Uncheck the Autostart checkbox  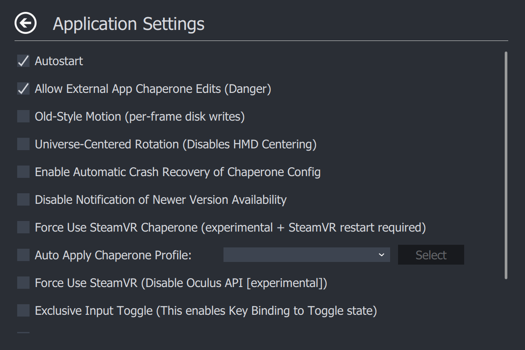[23, 61]
